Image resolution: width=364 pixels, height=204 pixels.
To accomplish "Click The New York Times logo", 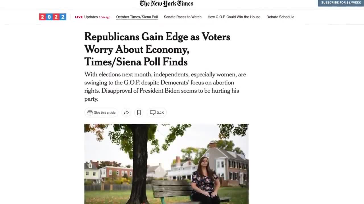I will point(166,4).
